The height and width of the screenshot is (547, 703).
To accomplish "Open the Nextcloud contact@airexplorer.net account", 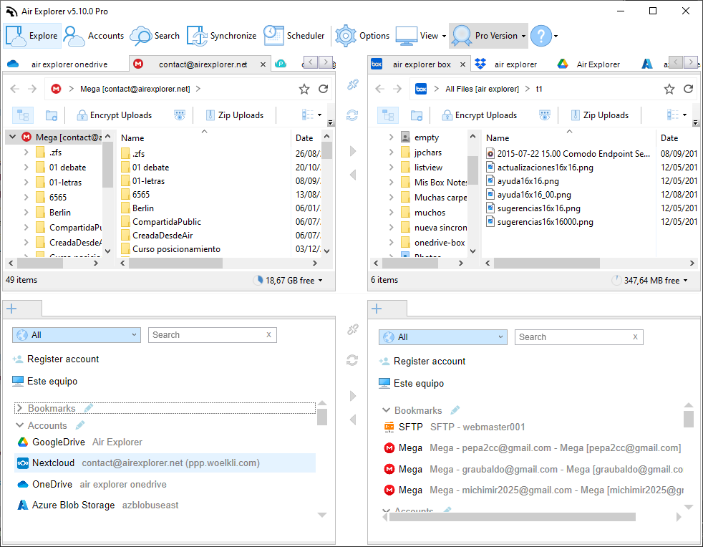I will (165, 463).
